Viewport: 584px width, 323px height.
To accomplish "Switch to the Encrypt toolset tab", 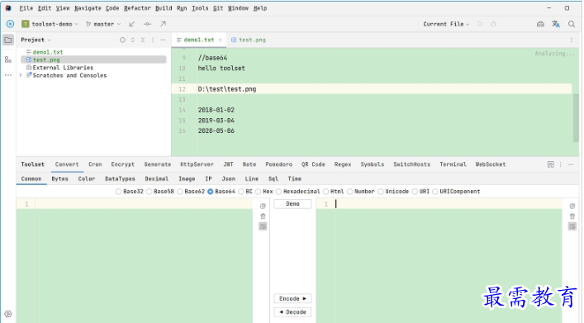I will click(x=122, y=164).
